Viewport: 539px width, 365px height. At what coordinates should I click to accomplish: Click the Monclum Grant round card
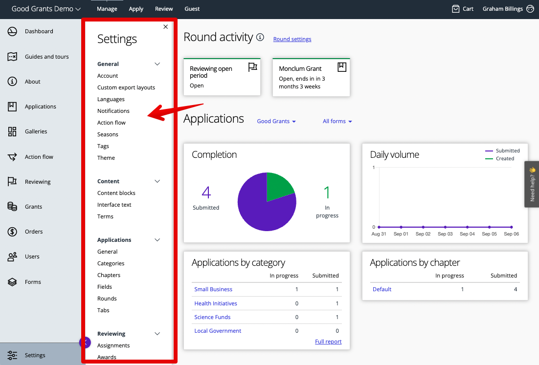(x=311, y=77)
